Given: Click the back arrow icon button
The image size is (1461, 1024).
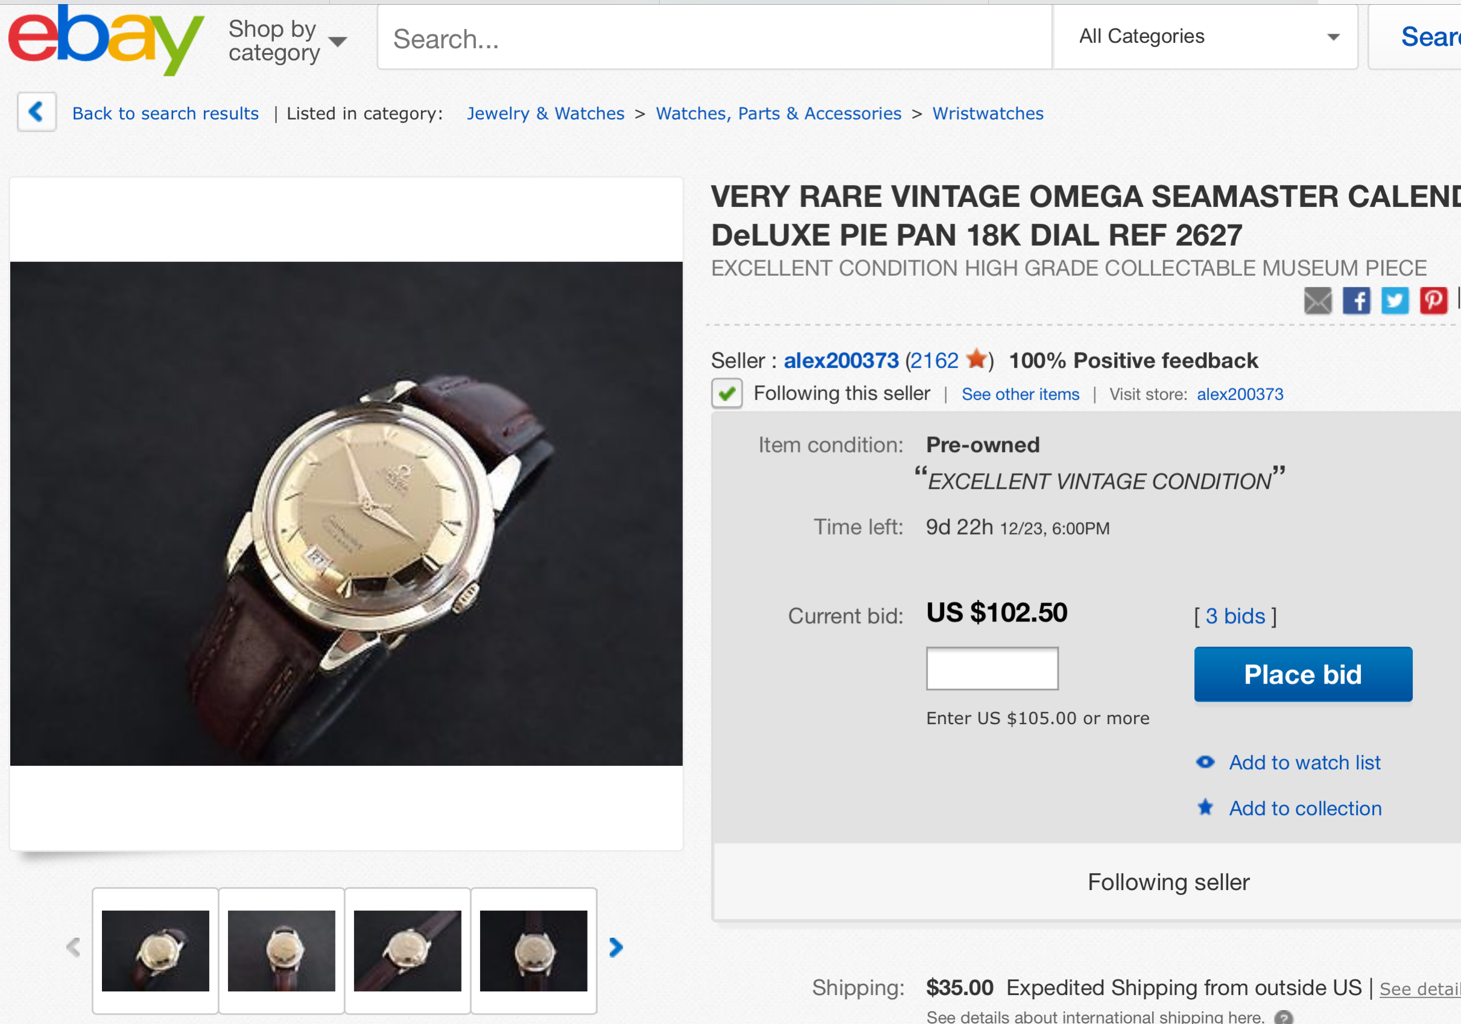Looking at the screenshot, I should [x=37, y=112].
